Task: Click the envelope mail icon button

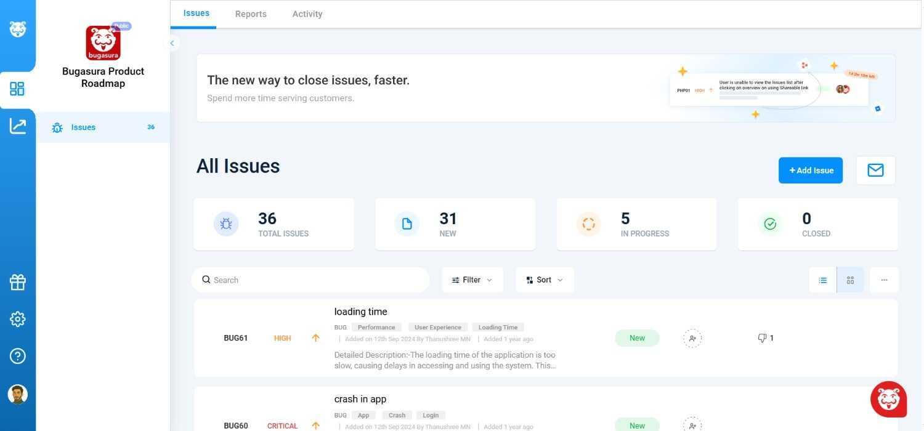Action: pos(875,171)
